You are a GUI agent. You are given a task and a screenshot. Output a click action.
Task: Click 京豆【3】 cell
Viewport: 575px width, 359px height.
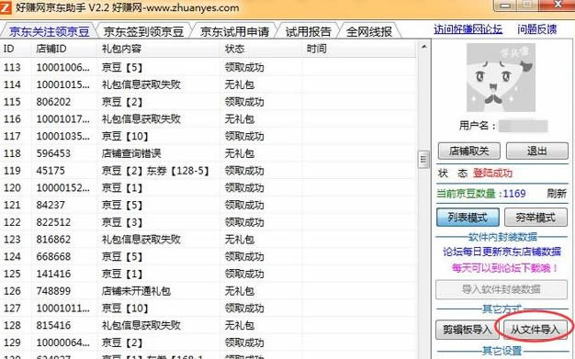tap(122, 222)
